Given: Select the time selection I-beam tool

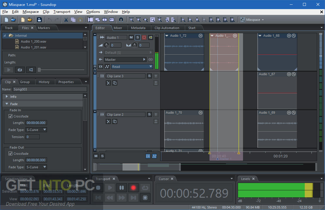Looking at the screenshot, I should (x=91, y=20).
